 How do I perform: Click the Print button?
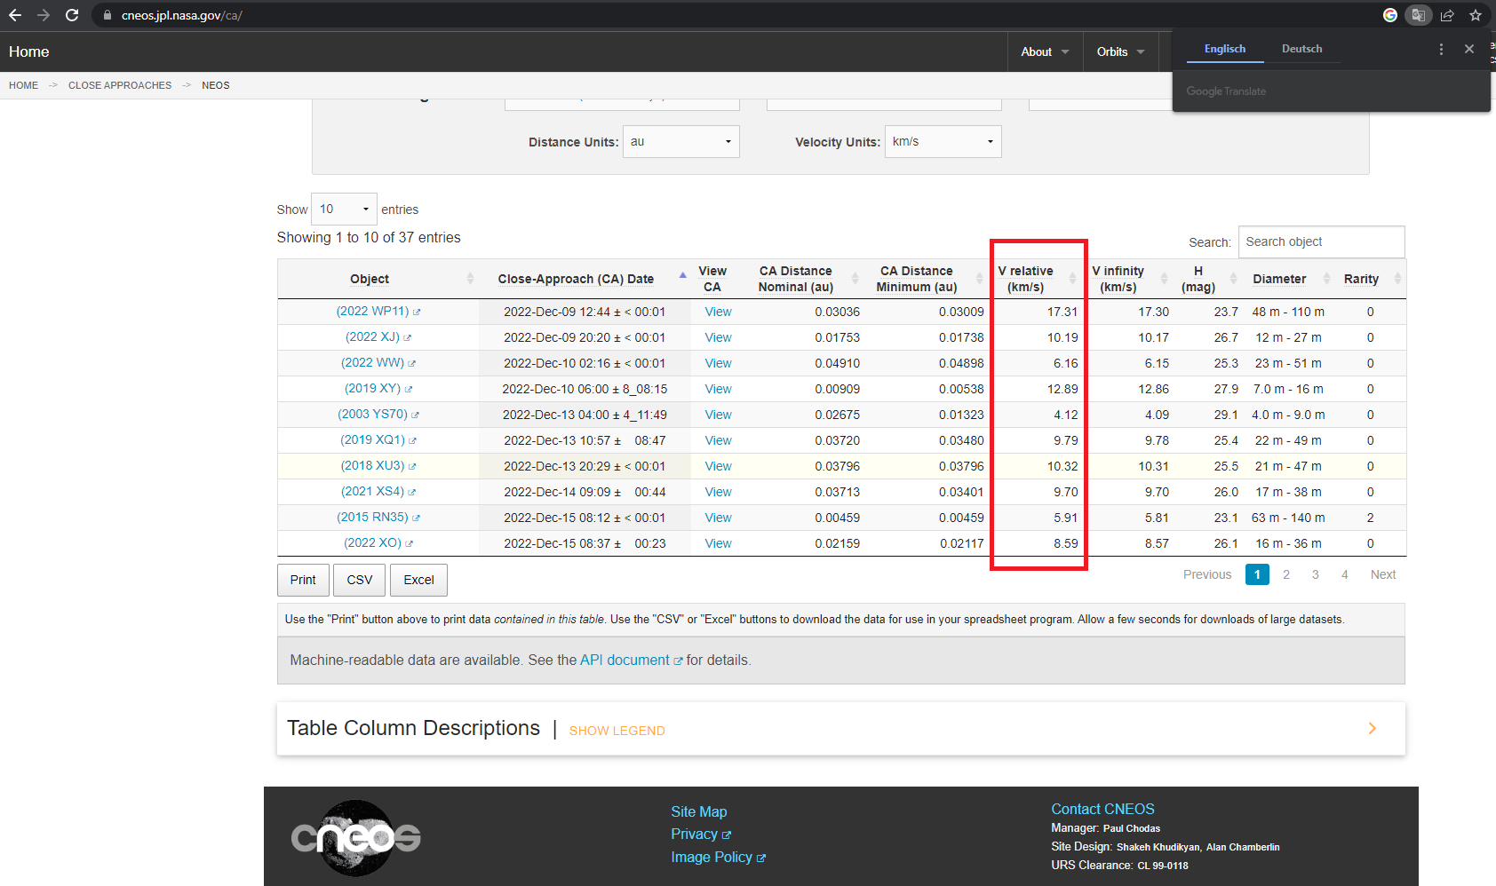coord(303,581)
